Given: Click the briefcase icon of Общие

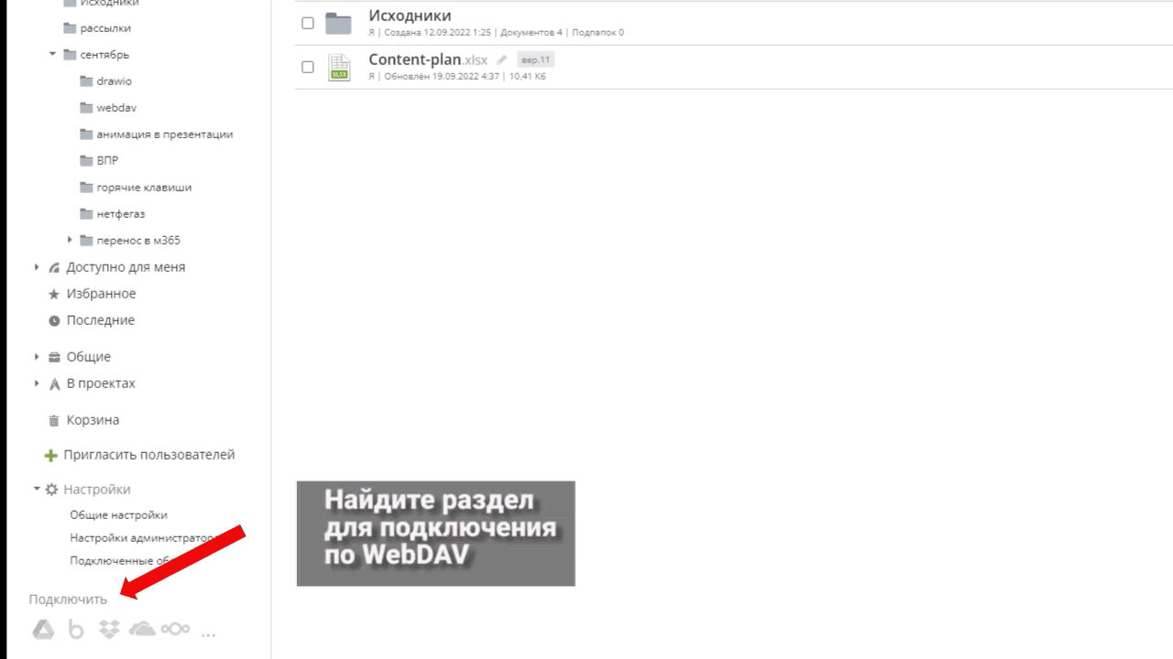Looking at the screenshot, I should click(54, 357).
